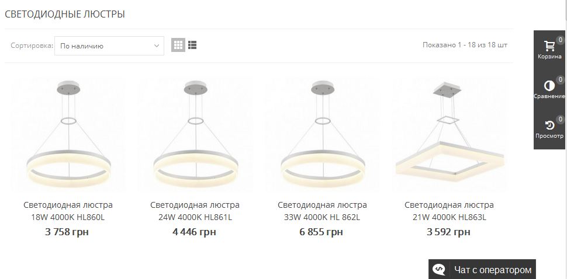Screen dimensions: 567x279
Task: Click the chat speech bubble icon
Action: (x=439, y=270)
